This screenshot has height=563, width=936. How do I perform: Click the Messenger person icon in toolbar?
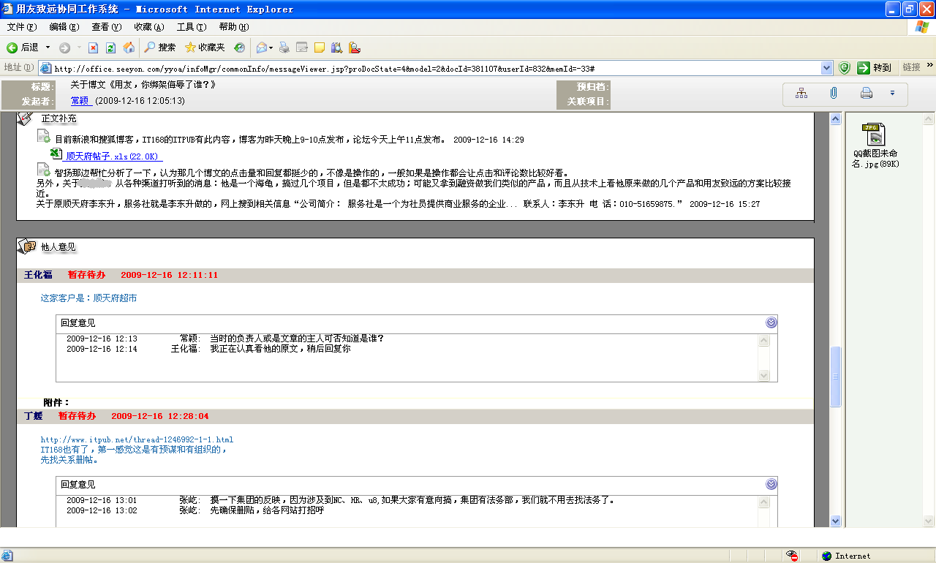click(355, 48)
